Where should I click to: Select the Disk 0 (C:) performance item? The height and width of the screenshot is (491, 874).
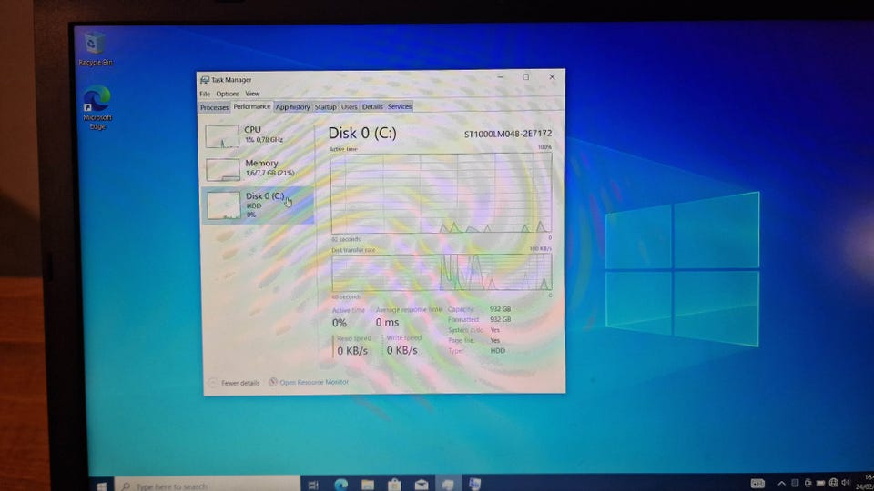257,205
